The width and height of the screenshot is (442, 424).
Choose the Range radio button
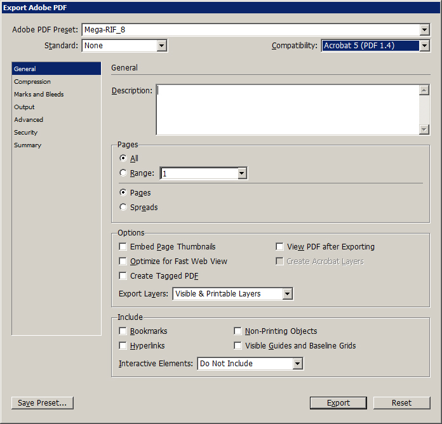[x=123, y=173]
